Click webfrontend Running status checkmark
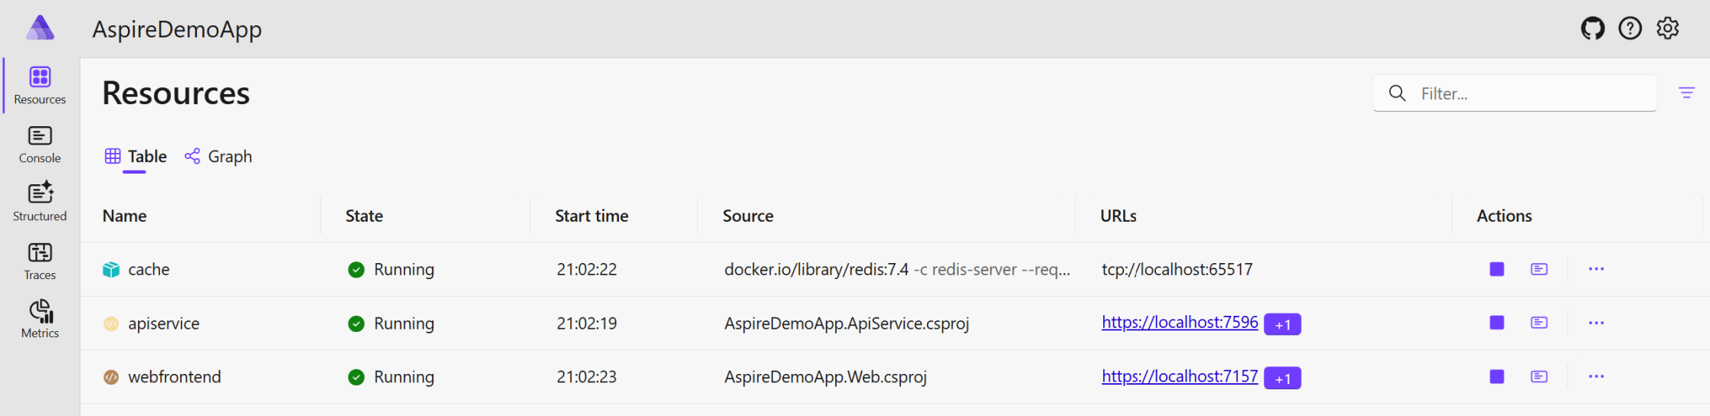Viewport: 1710px width, 416px height. pos(356,377)
